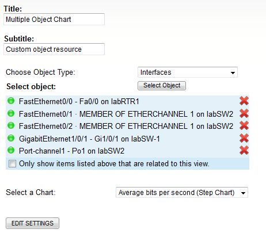
Task: Select 'FastEthernet0/1 · MEMBER OF ETHERCHANNEL 1' entry
Action: click(126, 114)
